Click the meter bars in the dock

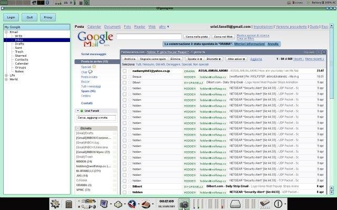tap(209, 204)
